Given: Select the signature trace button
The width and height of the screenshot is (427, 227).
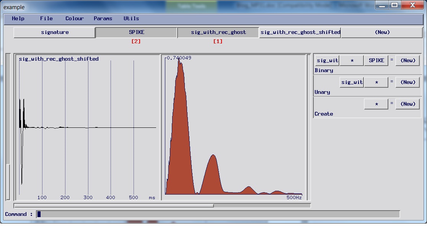Looking at the screenshot, I should (54, 32).
